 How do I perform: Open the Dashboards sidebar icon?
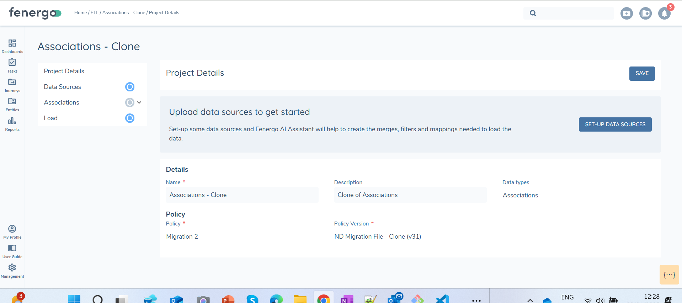12,43
